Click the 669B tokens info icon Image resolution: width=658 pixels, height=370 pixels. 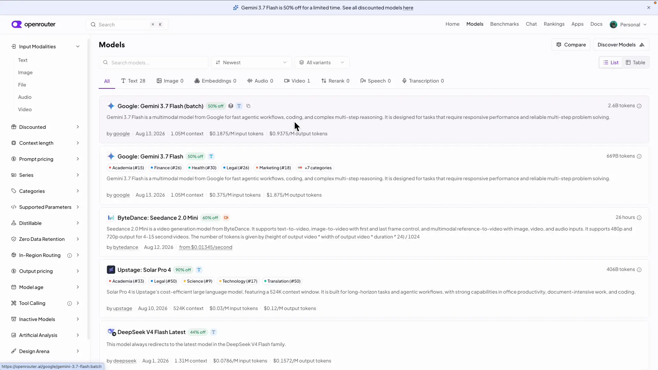639,156
